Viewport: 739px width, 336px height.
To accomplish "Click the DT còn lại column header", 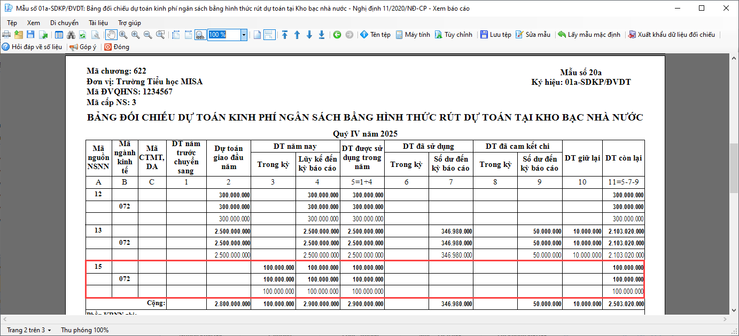I will pyautogui.click(x=624, y=158).
